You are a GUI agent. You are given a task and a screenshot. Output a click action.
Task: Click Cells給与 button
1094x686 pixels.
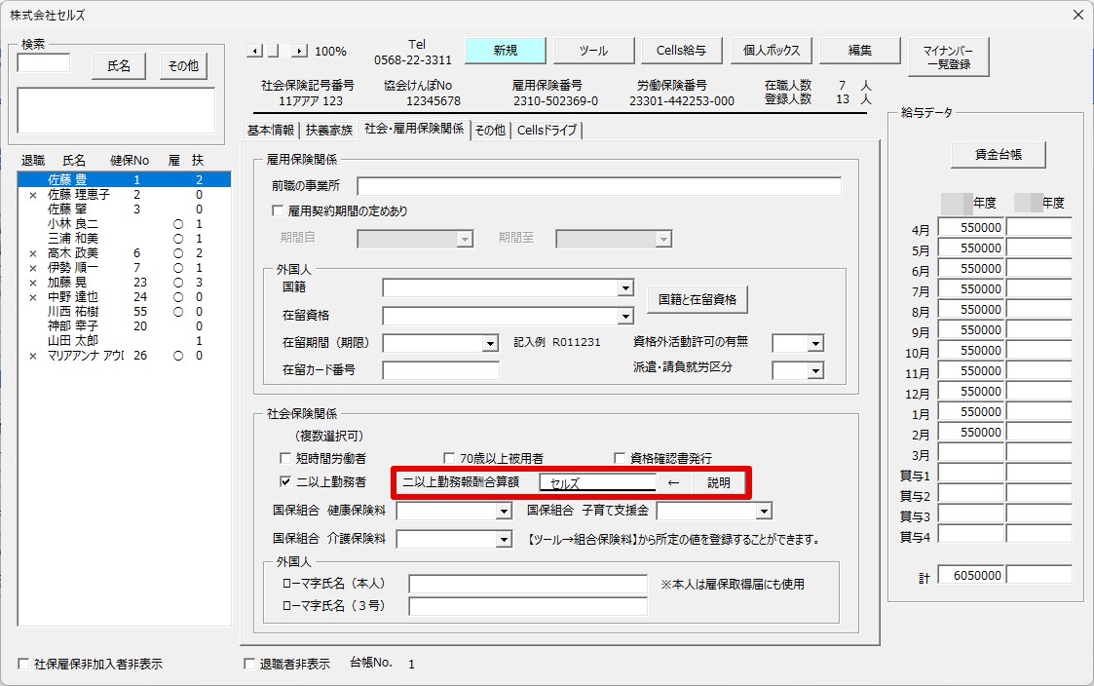tap(682, 51)
